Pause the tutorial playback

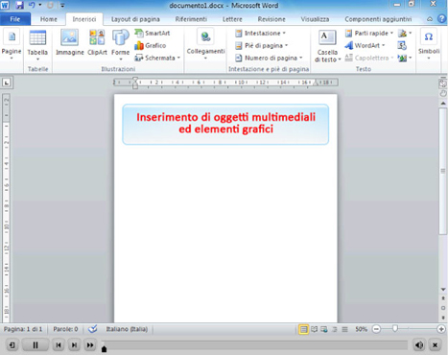[35, 344]
